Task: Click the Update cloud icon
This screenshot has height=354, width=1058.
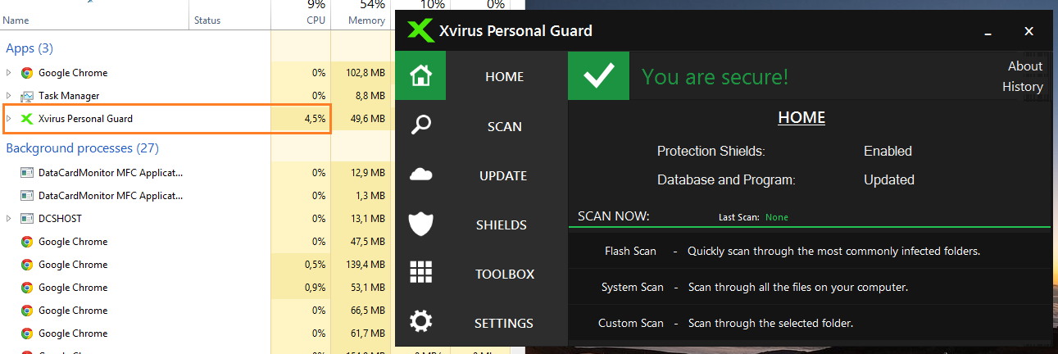Action: coord(420,175)
